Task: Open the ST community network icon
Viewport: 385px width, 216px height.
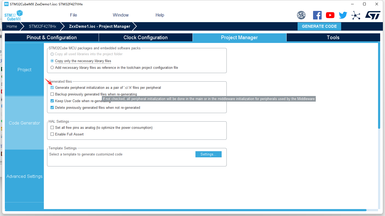Action: [356, 15]
